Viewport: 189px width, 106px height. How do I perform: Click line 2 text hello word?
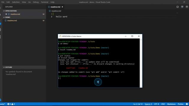pyautogui.click(x=61, y=16)
